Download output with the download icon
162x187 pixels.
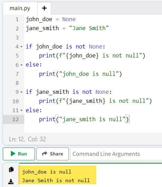click(11, 181)
